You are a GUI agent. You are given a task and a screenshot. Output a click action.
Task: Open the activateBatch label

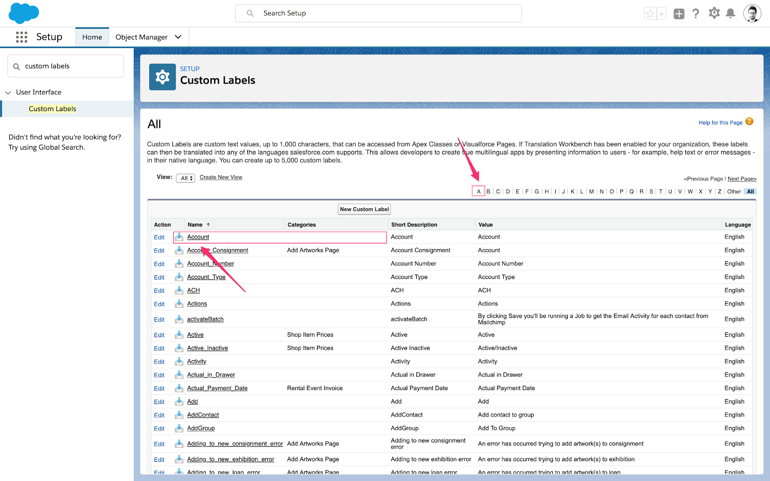pyautogui.click(x=205, y=319)
